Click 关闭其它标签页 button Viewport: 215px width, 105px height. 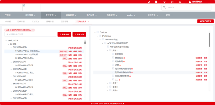(205, 21)
